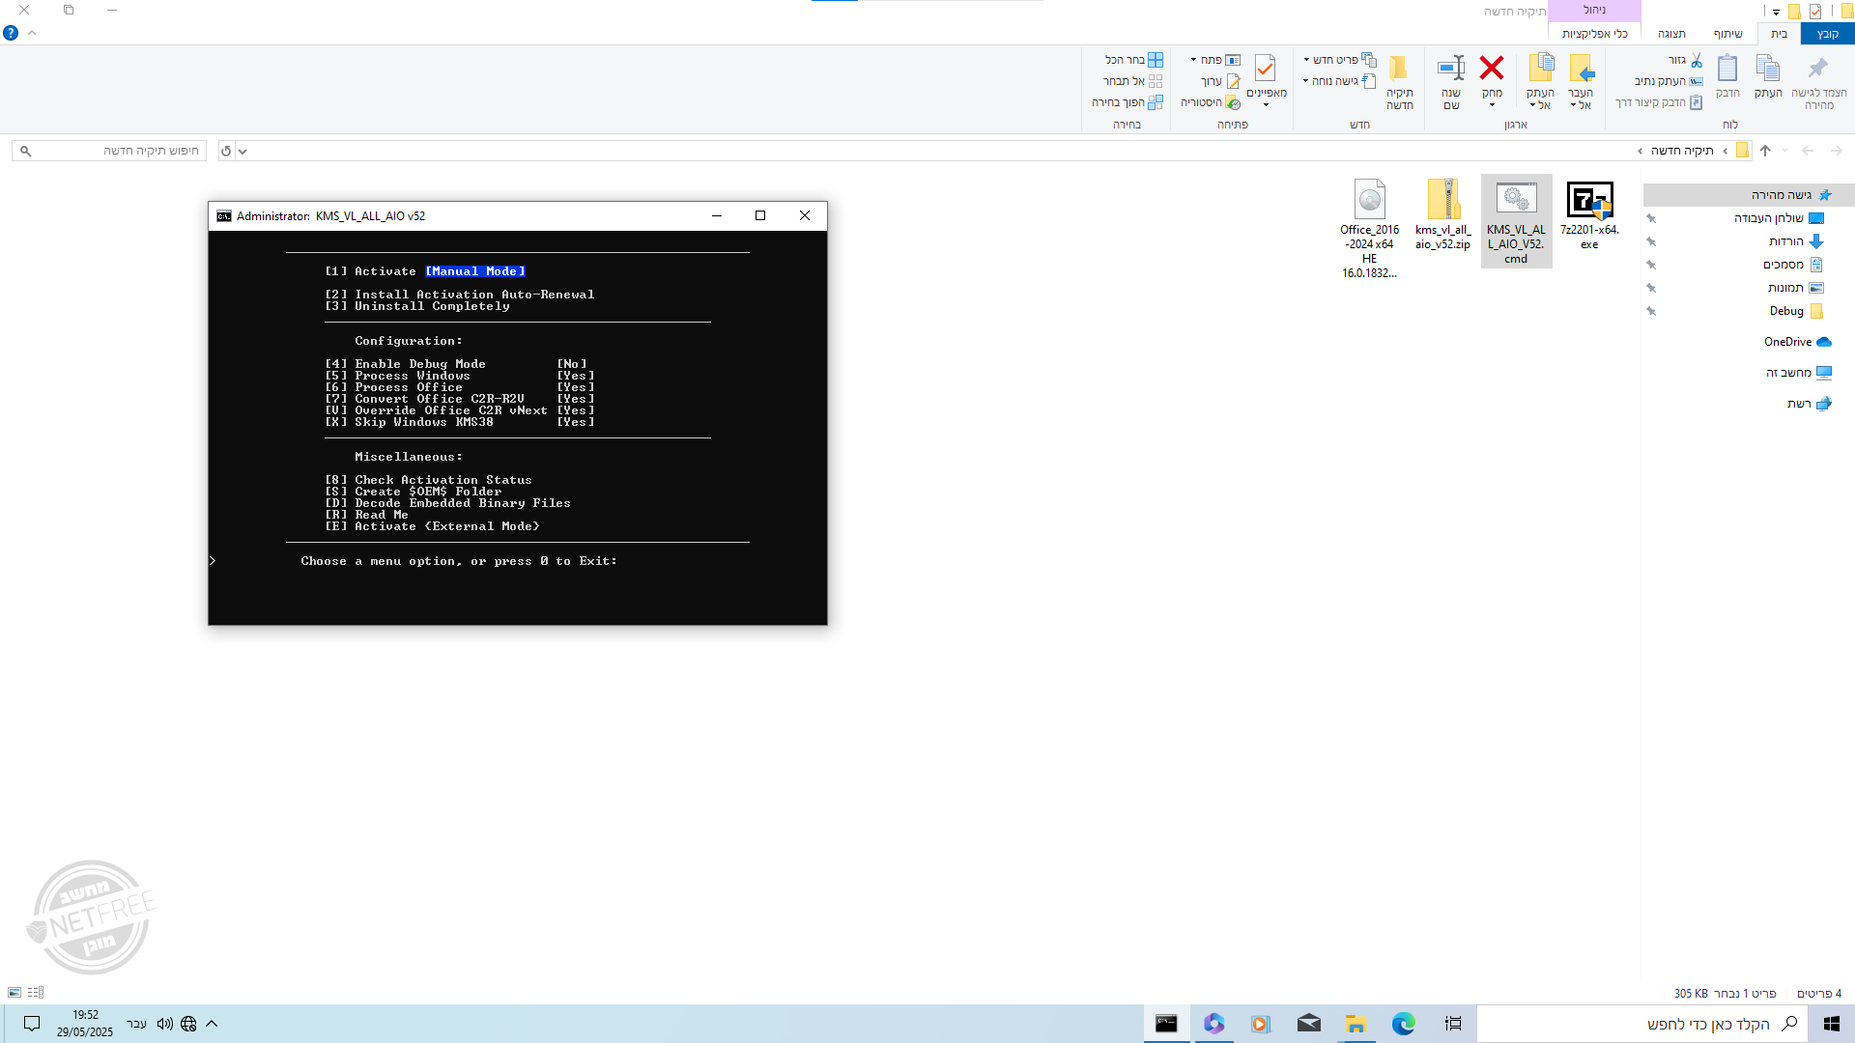Screen dimensions: 1855x1043
Task: Switch to large icons view in status bar
Action: pos(14,993)
